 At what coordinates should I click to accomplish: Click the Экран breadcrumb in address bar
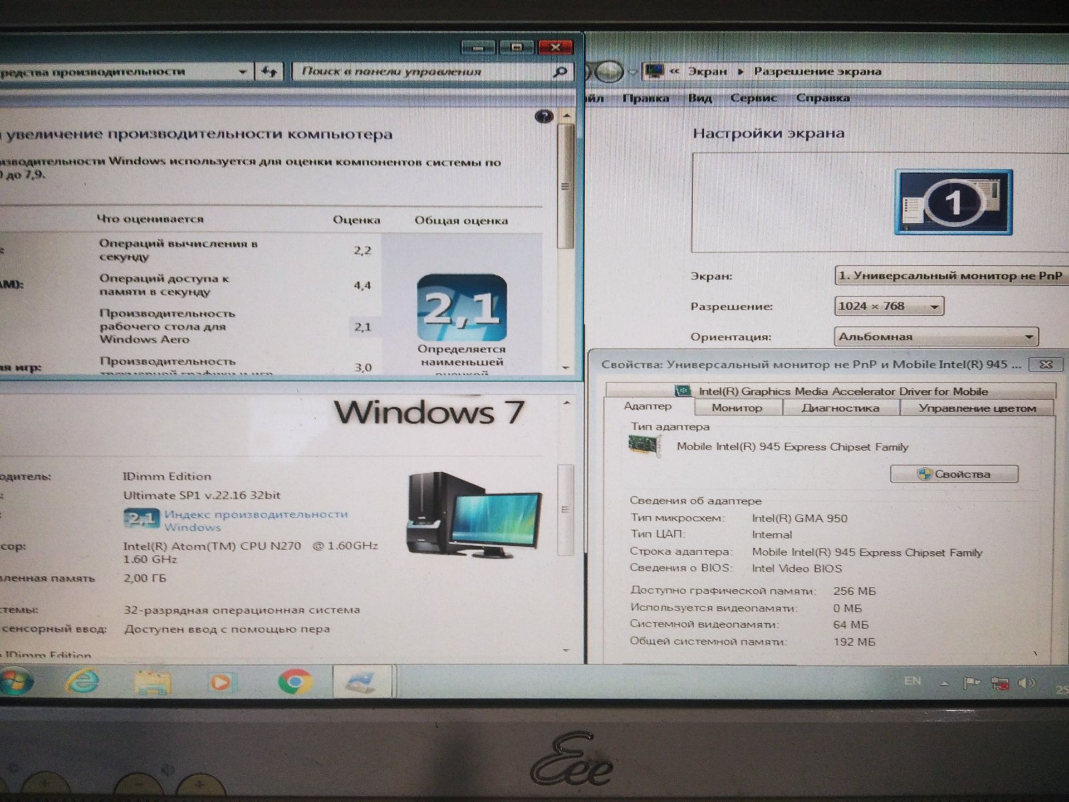(x=707, y=71)
